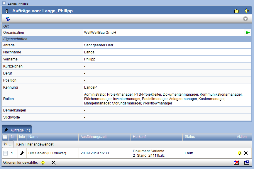254x169 pixels.
Task: Toggle the select-all checkbox in the table header
Action: click(x=5, y=137)
